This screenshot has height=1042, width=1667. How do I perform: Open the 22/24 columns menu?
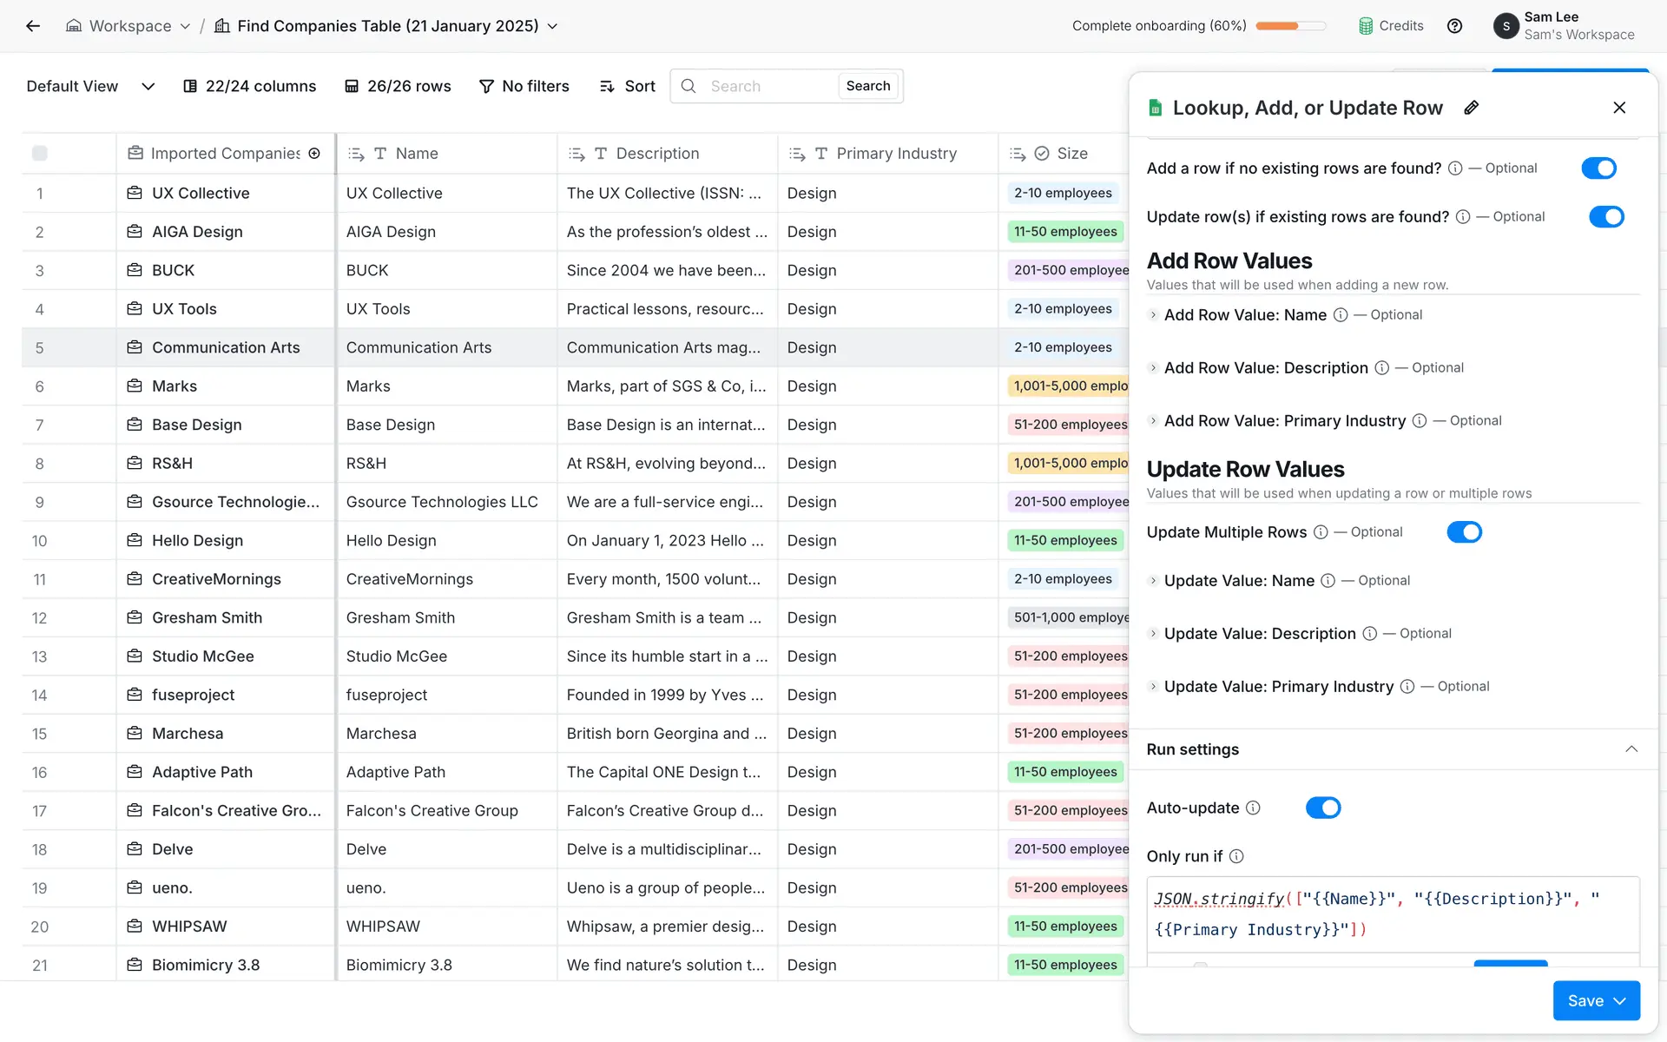click(x=249, y=86)
